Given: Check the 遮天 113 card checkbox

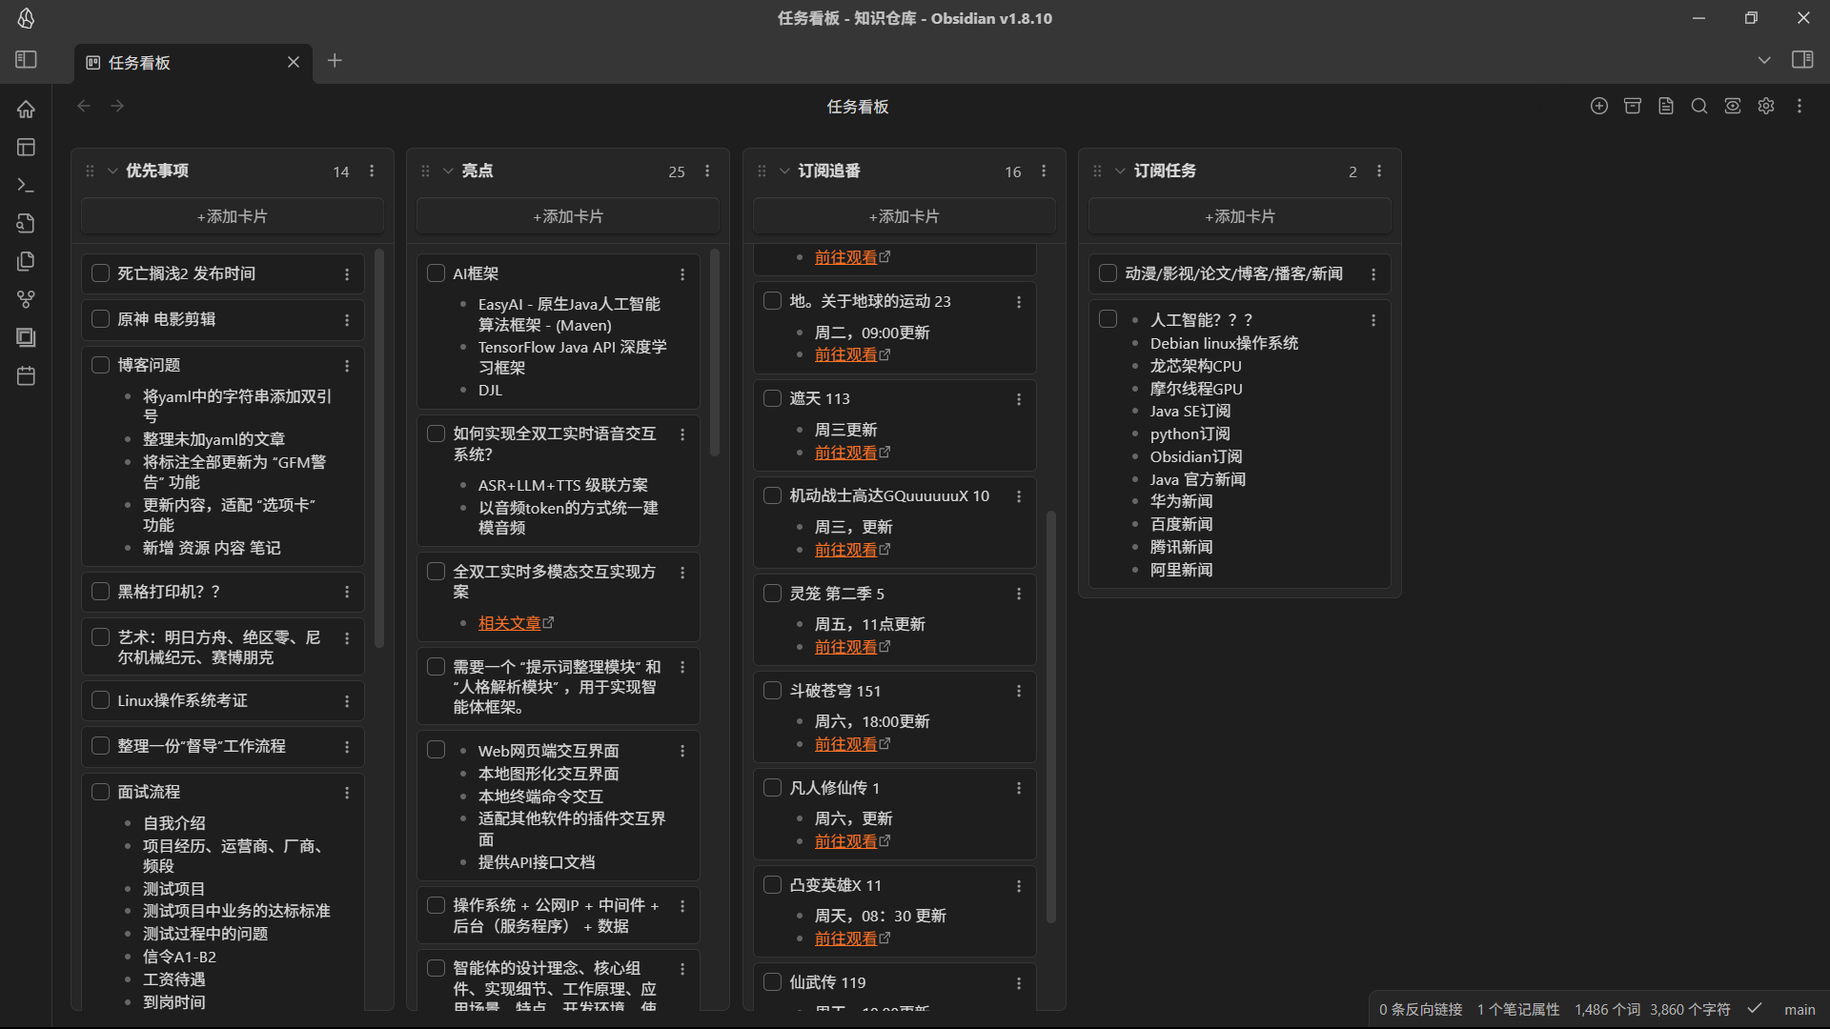Looking at the screenshot, I should click(x=772, y=398).
